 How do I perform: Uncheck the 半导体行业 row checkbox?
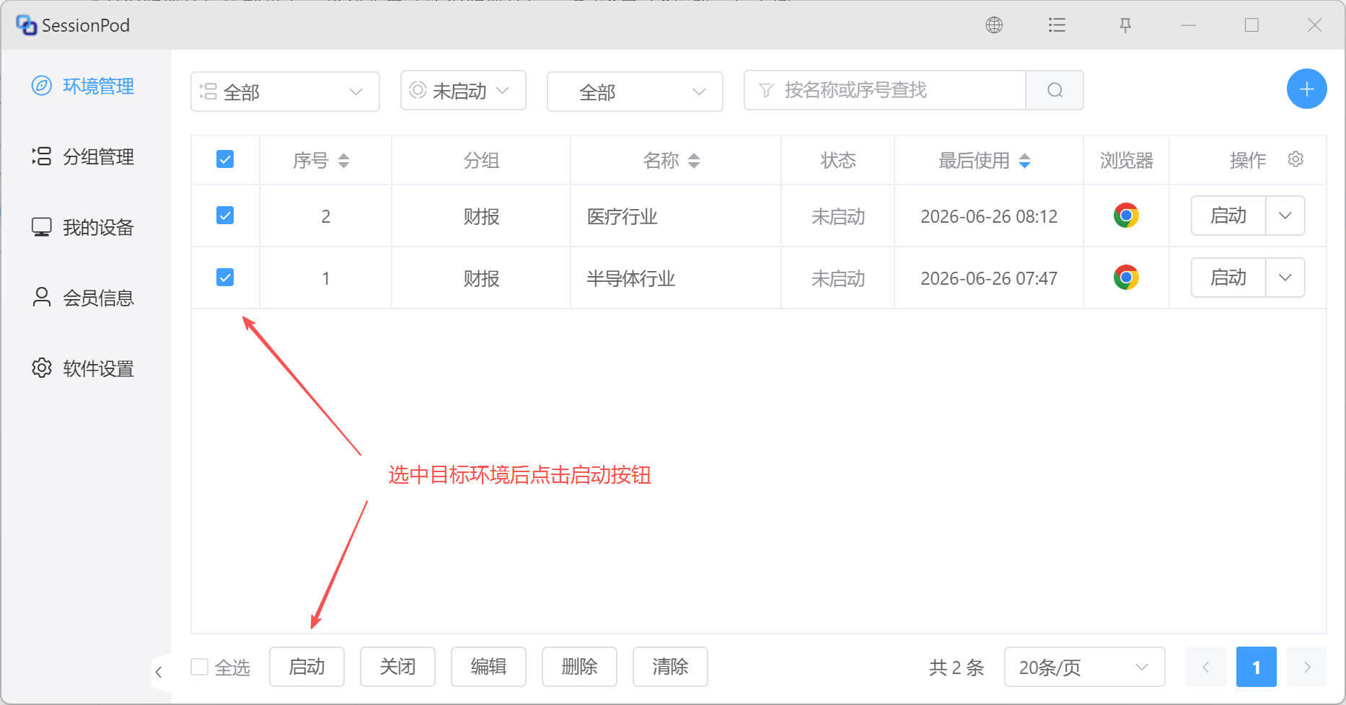pyautogui.click(x=225, y=278)
